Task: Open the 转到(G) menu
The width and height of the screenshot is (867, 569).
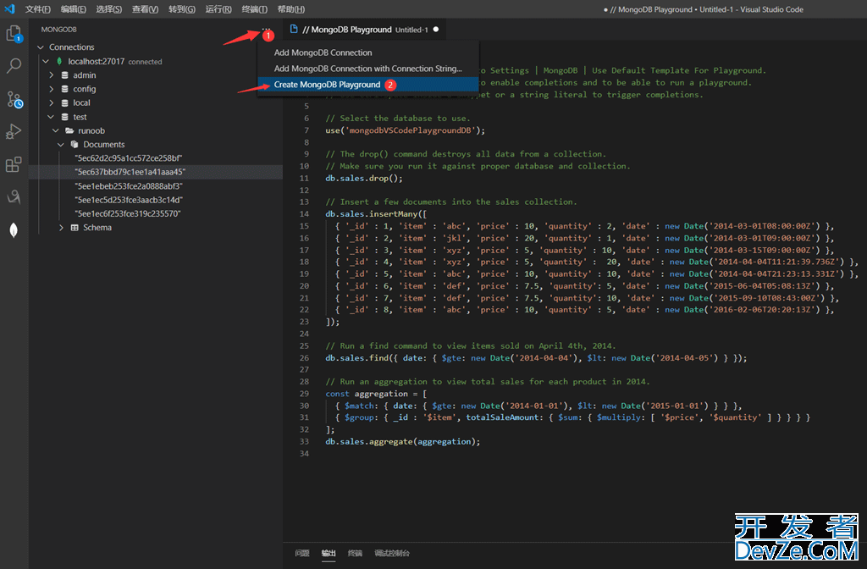Action: [182, 9]
